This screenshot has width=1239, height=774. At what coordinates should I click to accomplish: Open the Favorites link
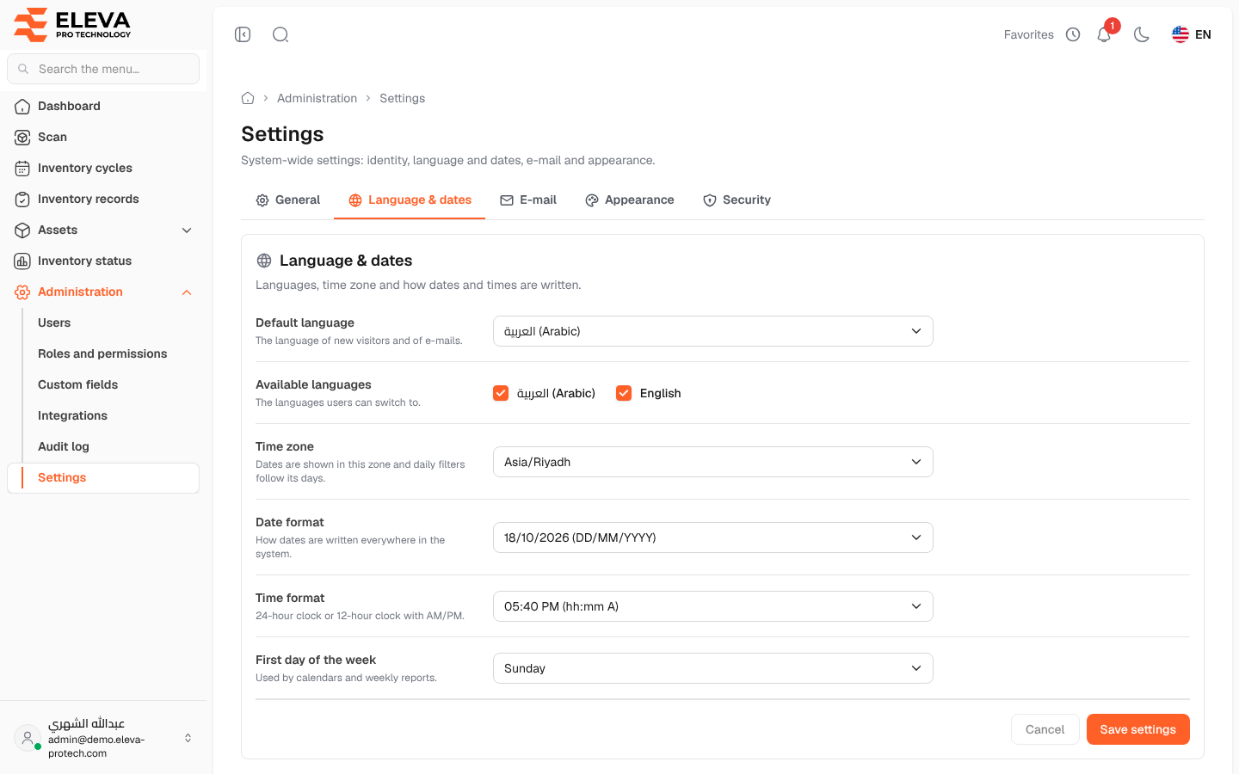click(x=1029, y=34)
